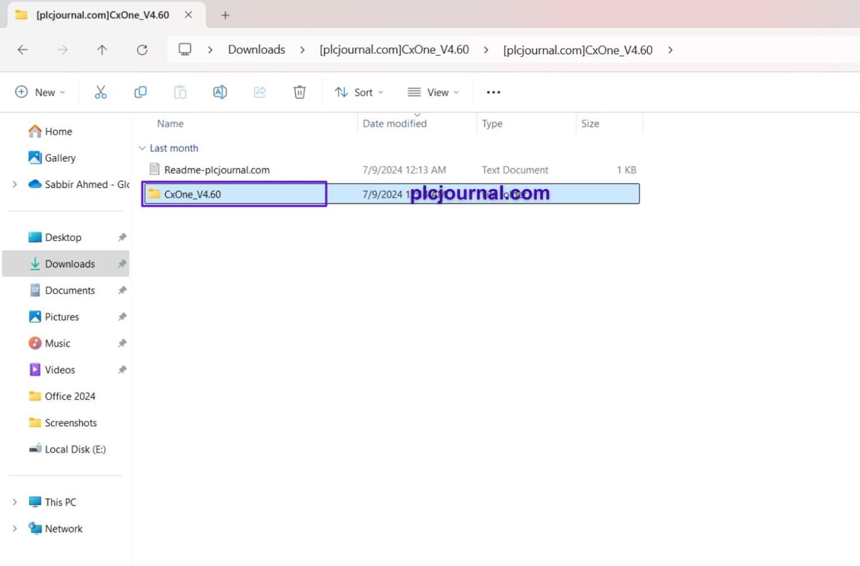Image resolution: width=860 pixels, height=566 pixels.
Task: Expand the Network tree entry
Action: (x=14, y=529)
